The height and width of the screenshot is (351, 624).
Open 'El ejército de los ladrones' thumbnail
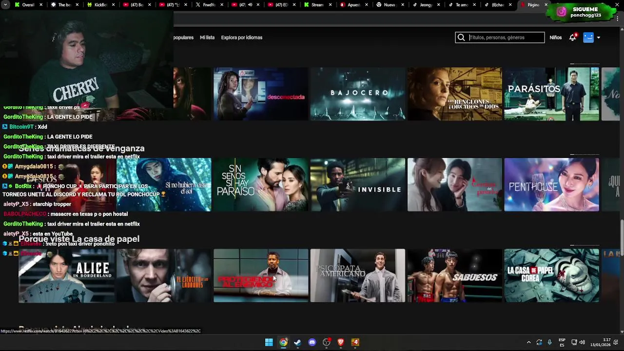coord(164,276)
